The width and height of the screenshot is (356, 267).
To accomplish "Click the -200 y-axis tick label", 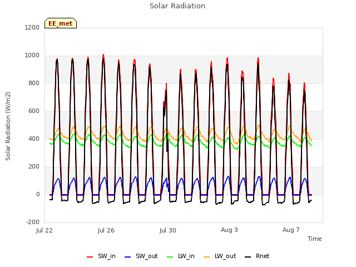I will 33,222.
